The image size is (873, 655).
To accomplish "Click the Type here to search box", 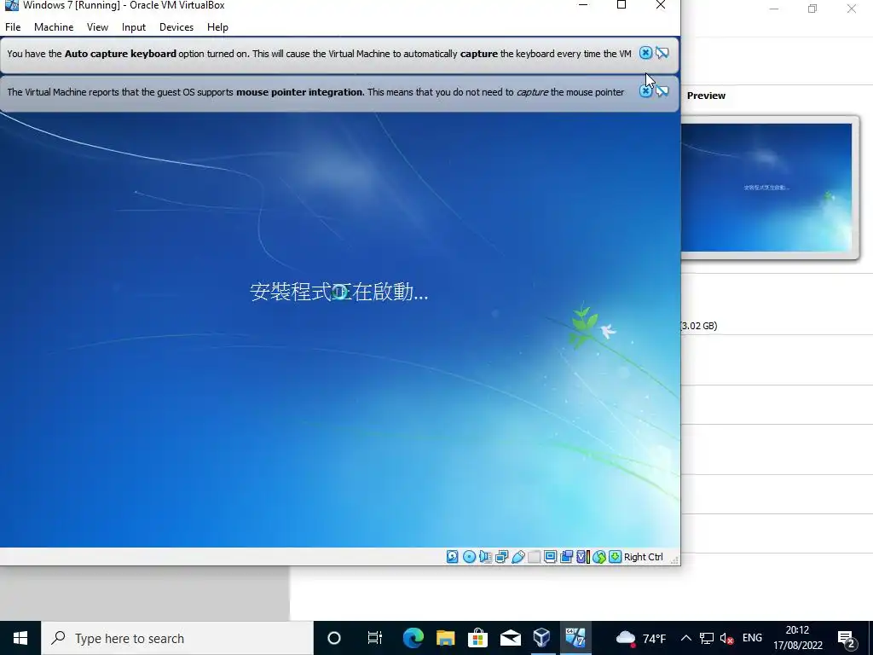I will click(x=177, y=638).
